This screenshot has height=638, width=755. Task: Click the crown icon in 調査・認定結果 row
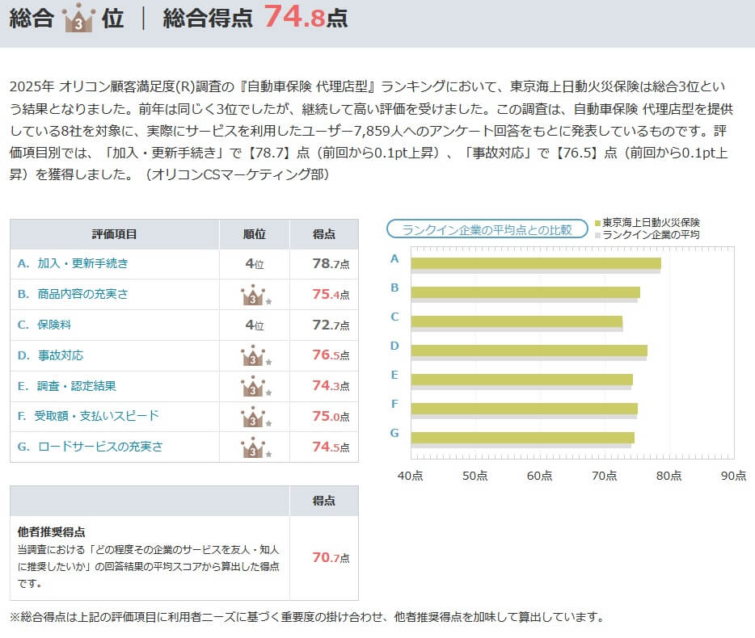[253, 386]
